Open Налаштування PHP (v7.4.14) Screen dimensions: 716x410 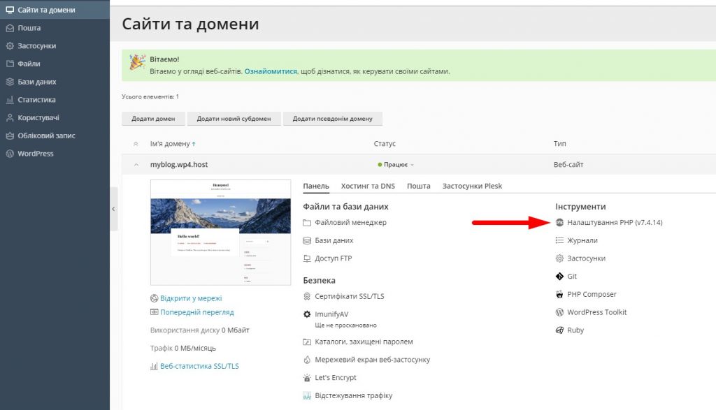[x=615, y=223]
